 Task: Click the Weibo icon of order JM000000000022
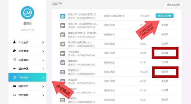click(x=63, y=63)
